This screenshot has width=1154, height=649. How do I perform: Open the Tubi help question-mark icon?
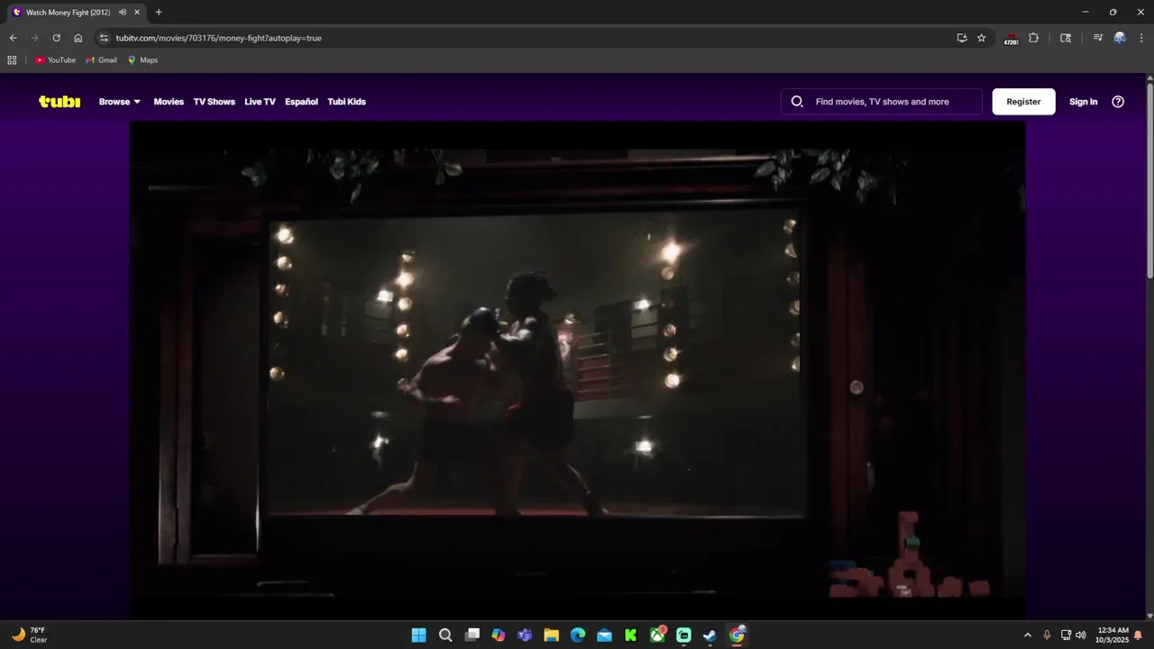[x=1118, y=102]
